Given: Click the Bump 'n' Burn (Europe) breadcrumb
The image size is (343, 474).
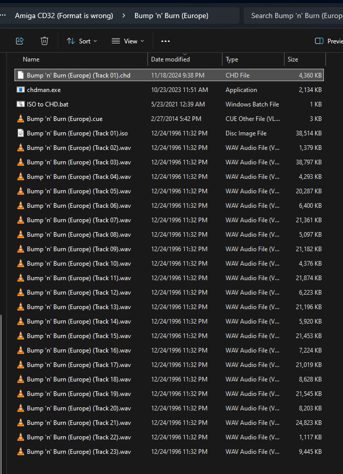Looking at the screenshot, I should point(171,16).
